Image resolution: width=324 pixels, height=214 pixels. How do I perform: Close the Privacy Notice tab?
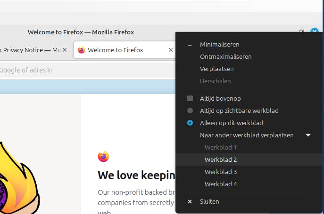(x=65, y=50)
